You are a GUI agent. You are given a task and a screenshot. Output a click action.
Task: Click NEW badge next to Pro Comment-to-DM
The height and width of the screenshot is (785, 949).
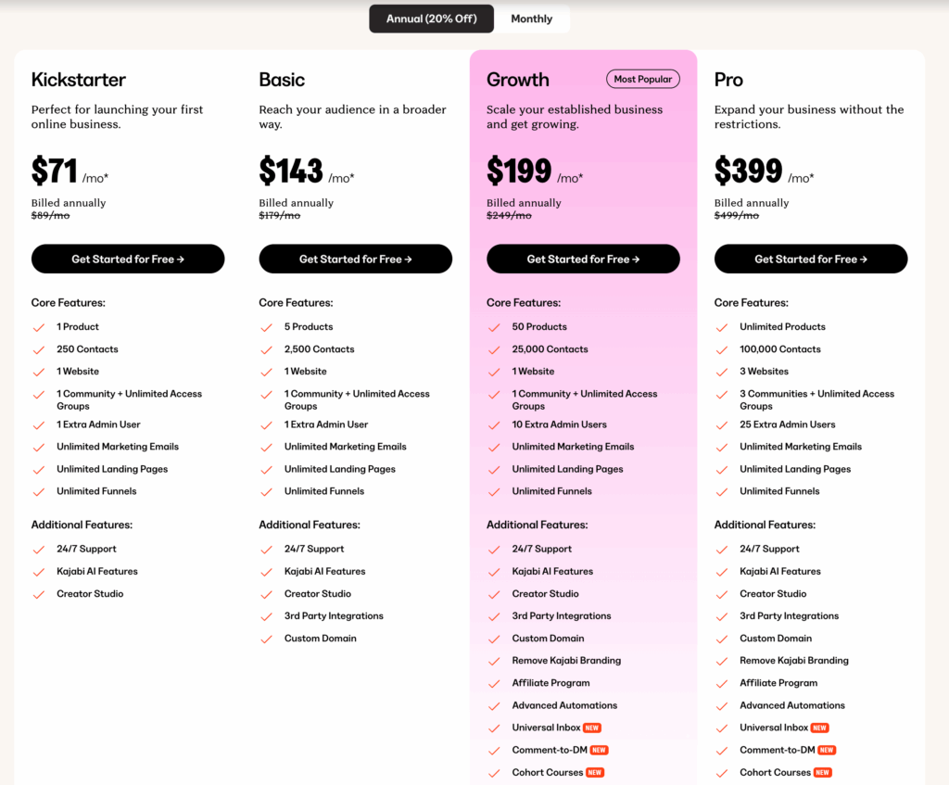pos(827,751)
